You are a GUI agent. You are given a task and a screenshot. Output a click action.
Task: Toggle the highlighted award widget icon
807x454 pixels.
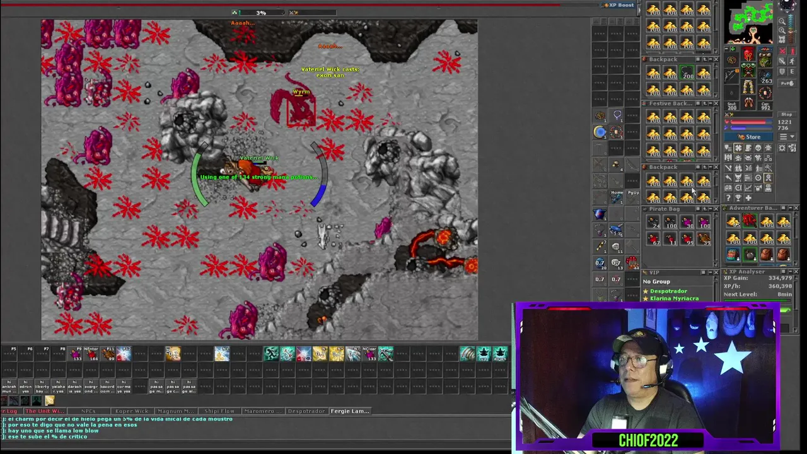point(768,177)
